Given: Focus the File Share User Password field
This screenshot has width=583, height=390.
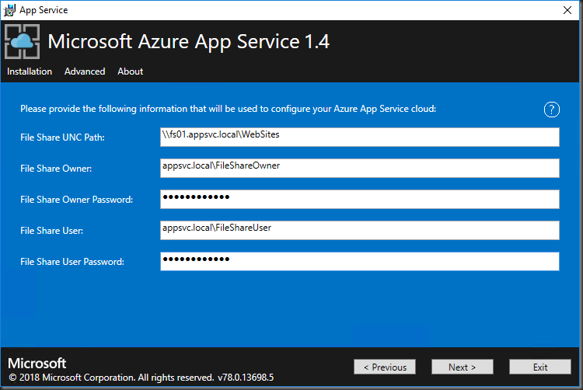Looking at the screenshot, I should click(x=359, y=261).
